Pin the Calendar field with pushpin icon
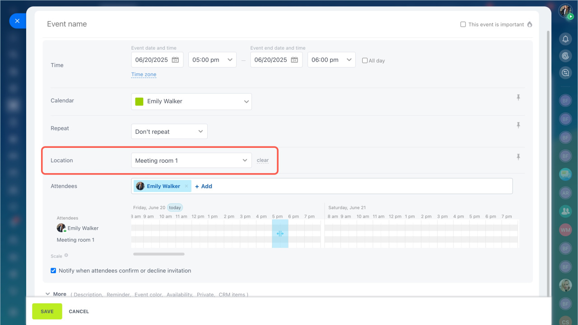 [x=518, y=97]
